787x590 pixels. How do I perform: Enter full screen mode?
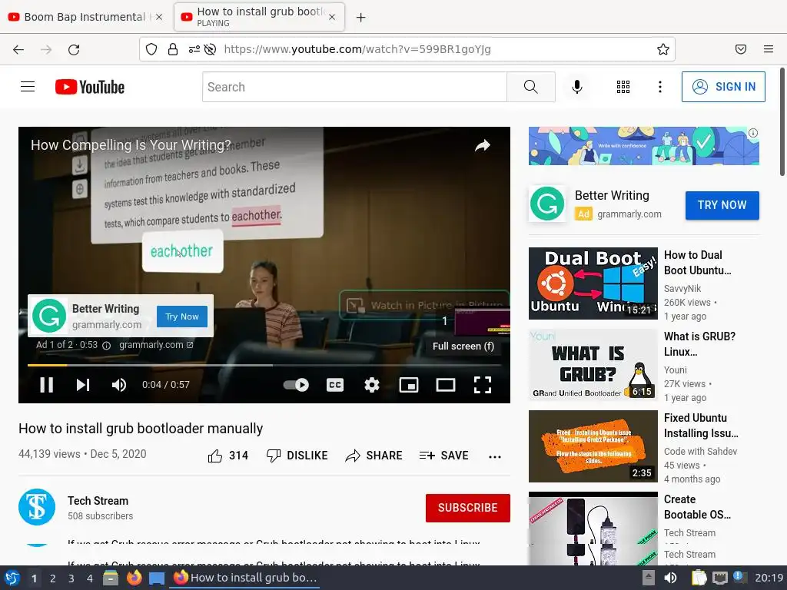[x=483, y=385]
